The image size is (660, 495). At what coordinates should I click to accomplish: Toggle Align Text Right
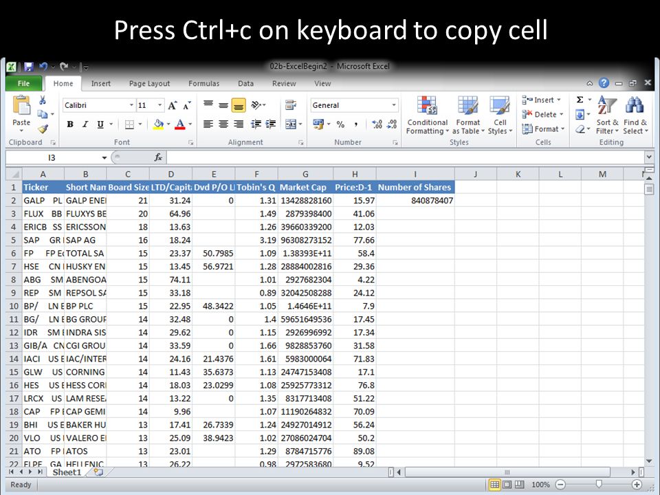[x=239, y=124]
